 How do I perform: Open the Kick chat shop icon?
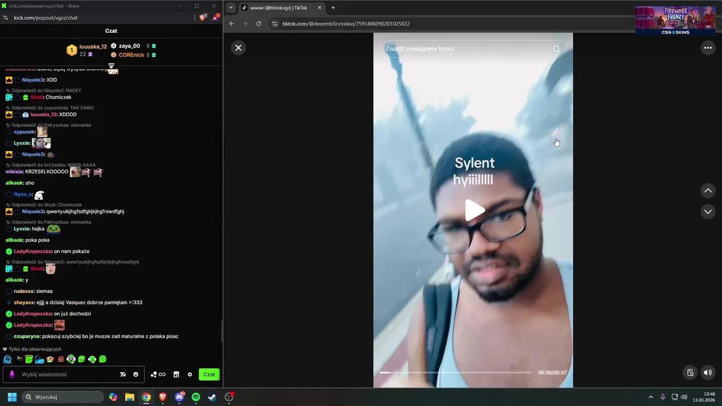coord(176,374)
